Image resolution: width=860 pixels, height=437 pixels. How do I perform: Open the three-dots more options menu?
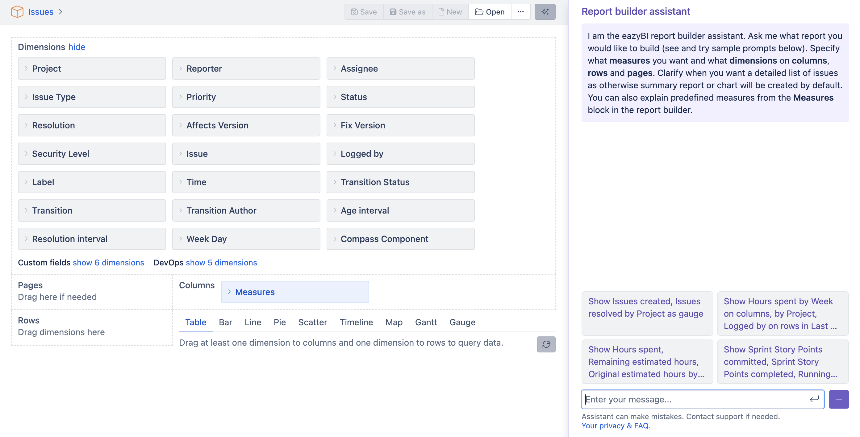(x=520, y=12)
